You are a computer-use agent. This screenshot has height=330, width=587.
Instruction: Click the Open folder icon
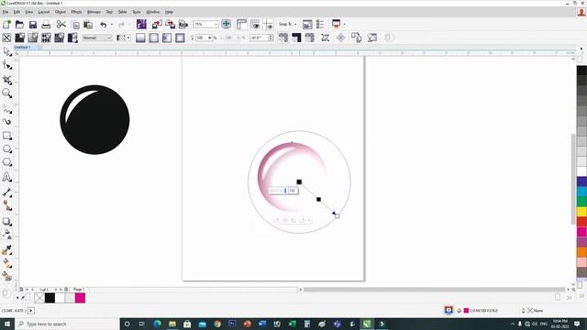[19, 25]
